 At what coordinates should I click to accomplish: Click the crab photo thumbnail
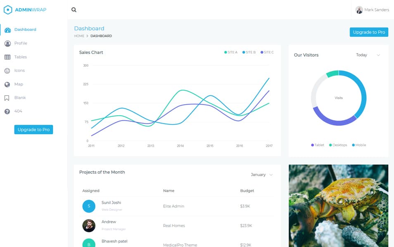tap(338, 205)
